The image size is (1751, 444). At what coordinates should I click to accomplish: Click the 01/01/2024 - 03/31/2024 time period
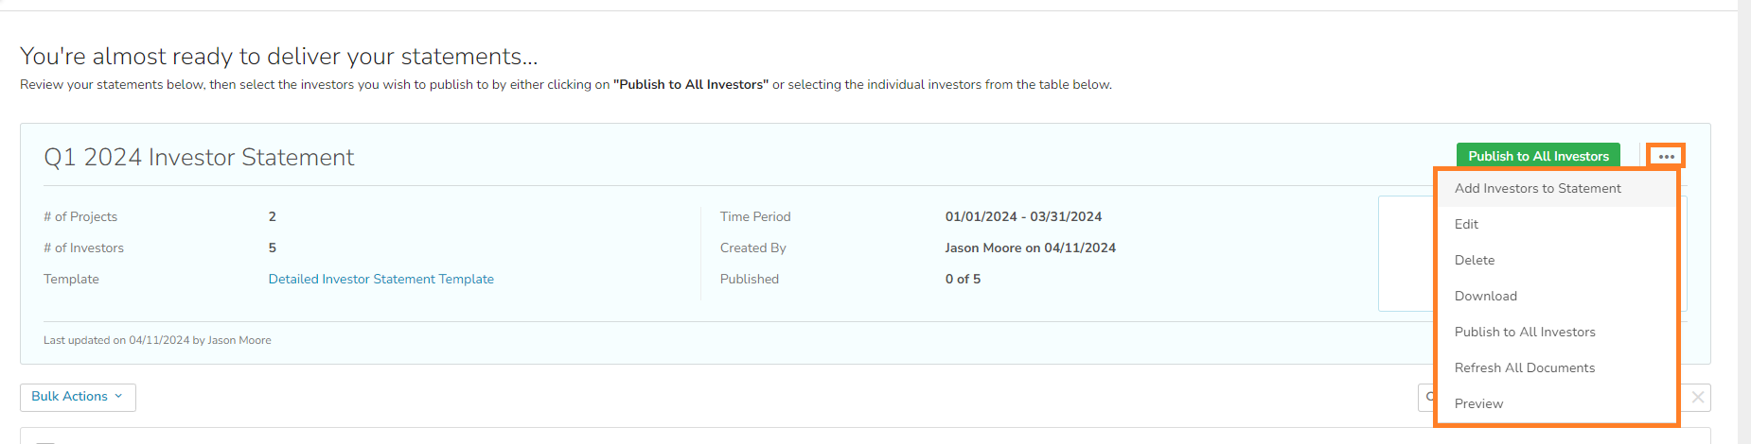coord(1023,217)
